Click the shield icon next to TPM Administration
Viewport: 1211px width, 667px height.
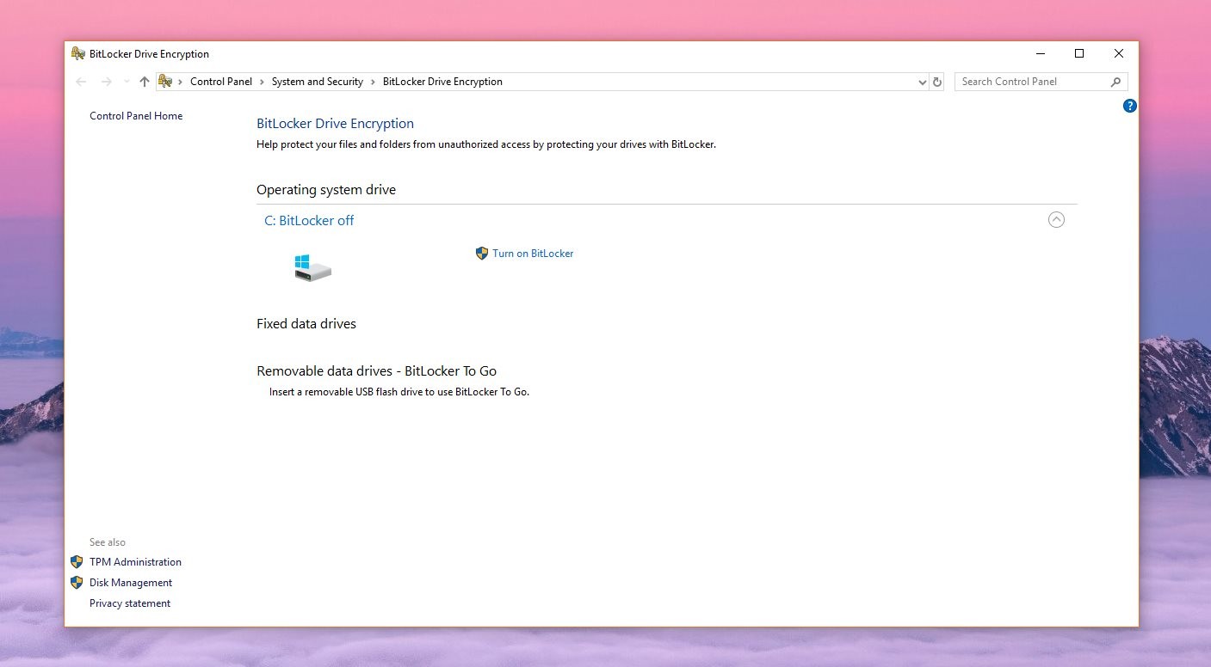click(x=77, y=562)
